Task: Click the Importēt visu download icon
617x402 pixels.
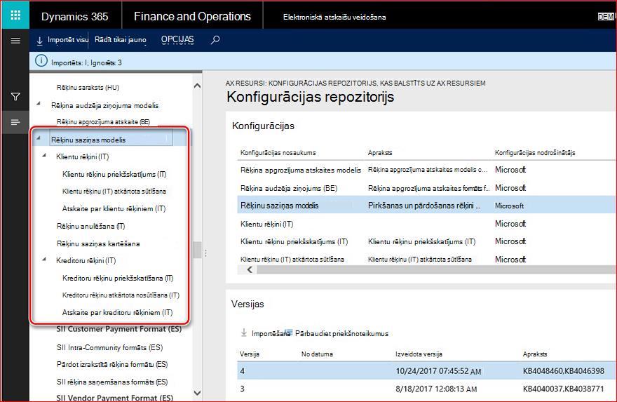Action: [x=40, y=41]
